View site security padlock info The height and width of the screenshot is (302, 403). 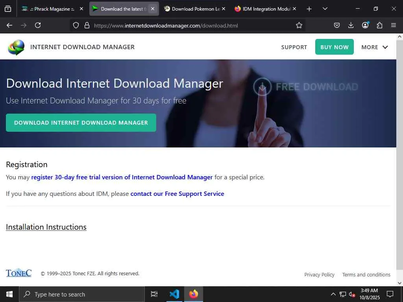[87, 26]
